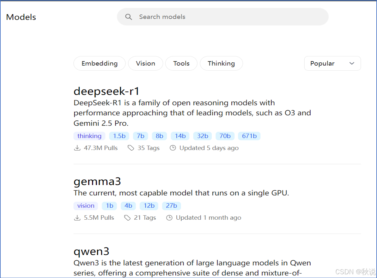Click tag icon beside 35 Tags
Viewport: 377px width, 278px height.
[131, 148]
